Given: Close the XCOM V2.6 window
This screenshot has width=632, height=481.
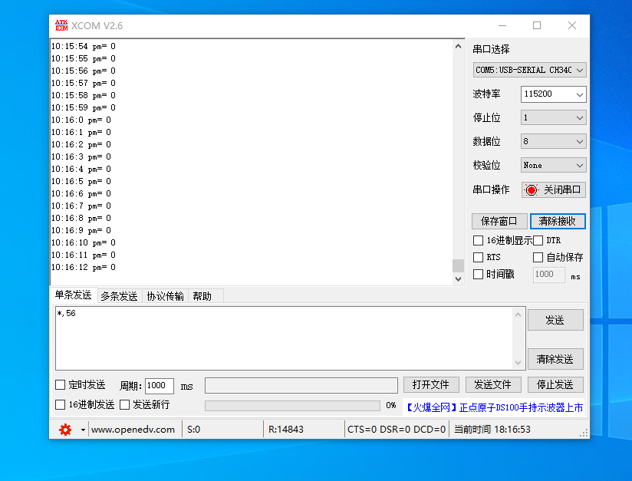Looking at the screenshot, I should tap(572, 25).
